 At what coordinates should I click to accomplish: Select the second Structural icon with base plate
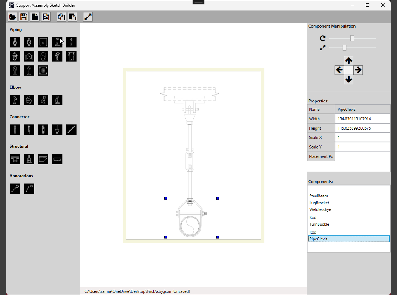[29, 159]
